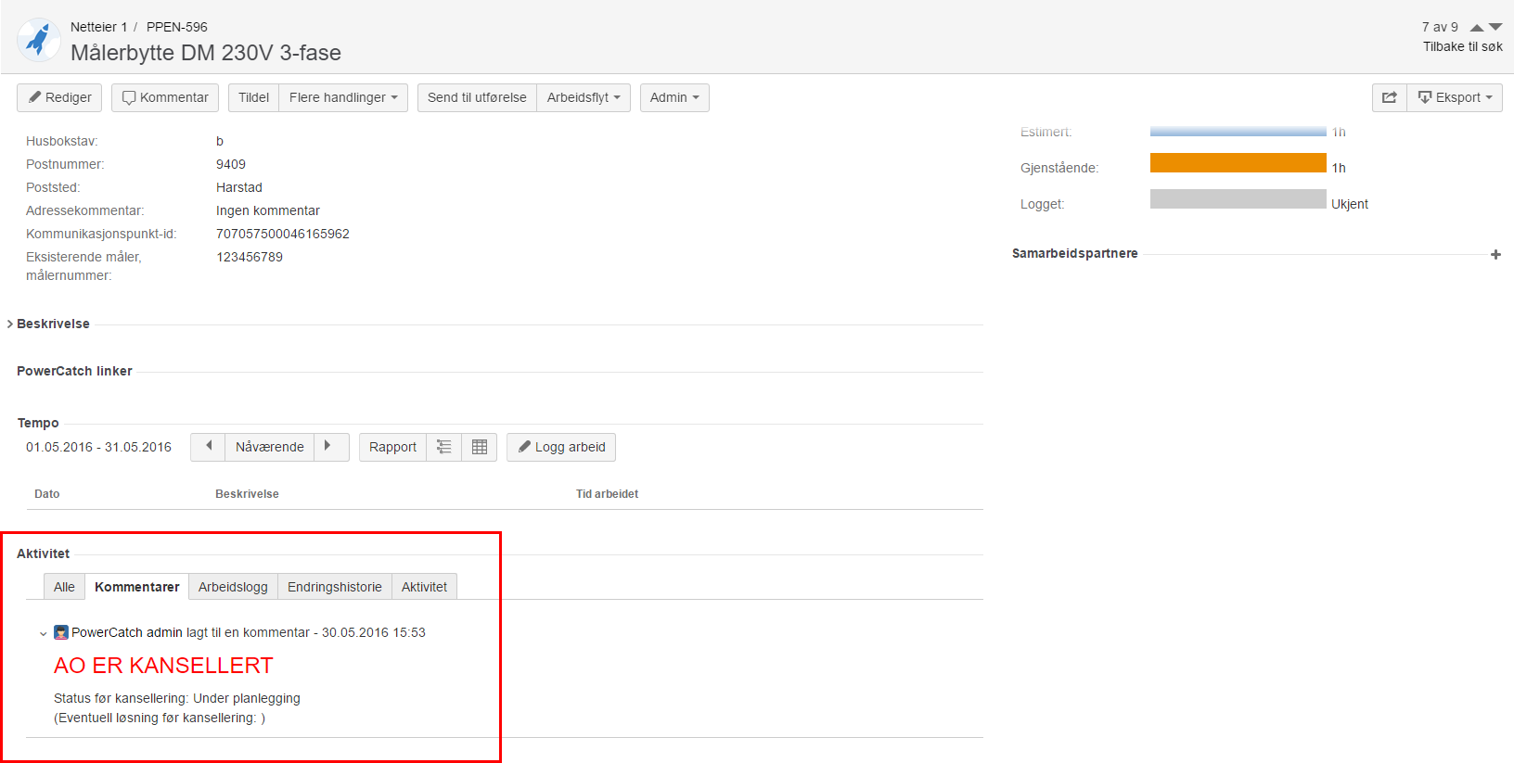Image resolution: width=1514 pixels, height=763 pixels.
Task: Go to next issue with down arrow
Action: click(1495, 28)
